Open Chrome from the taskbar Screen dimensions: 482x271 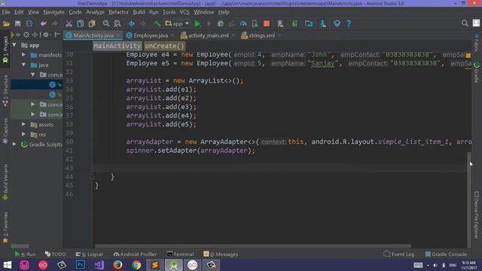[136, 265]
